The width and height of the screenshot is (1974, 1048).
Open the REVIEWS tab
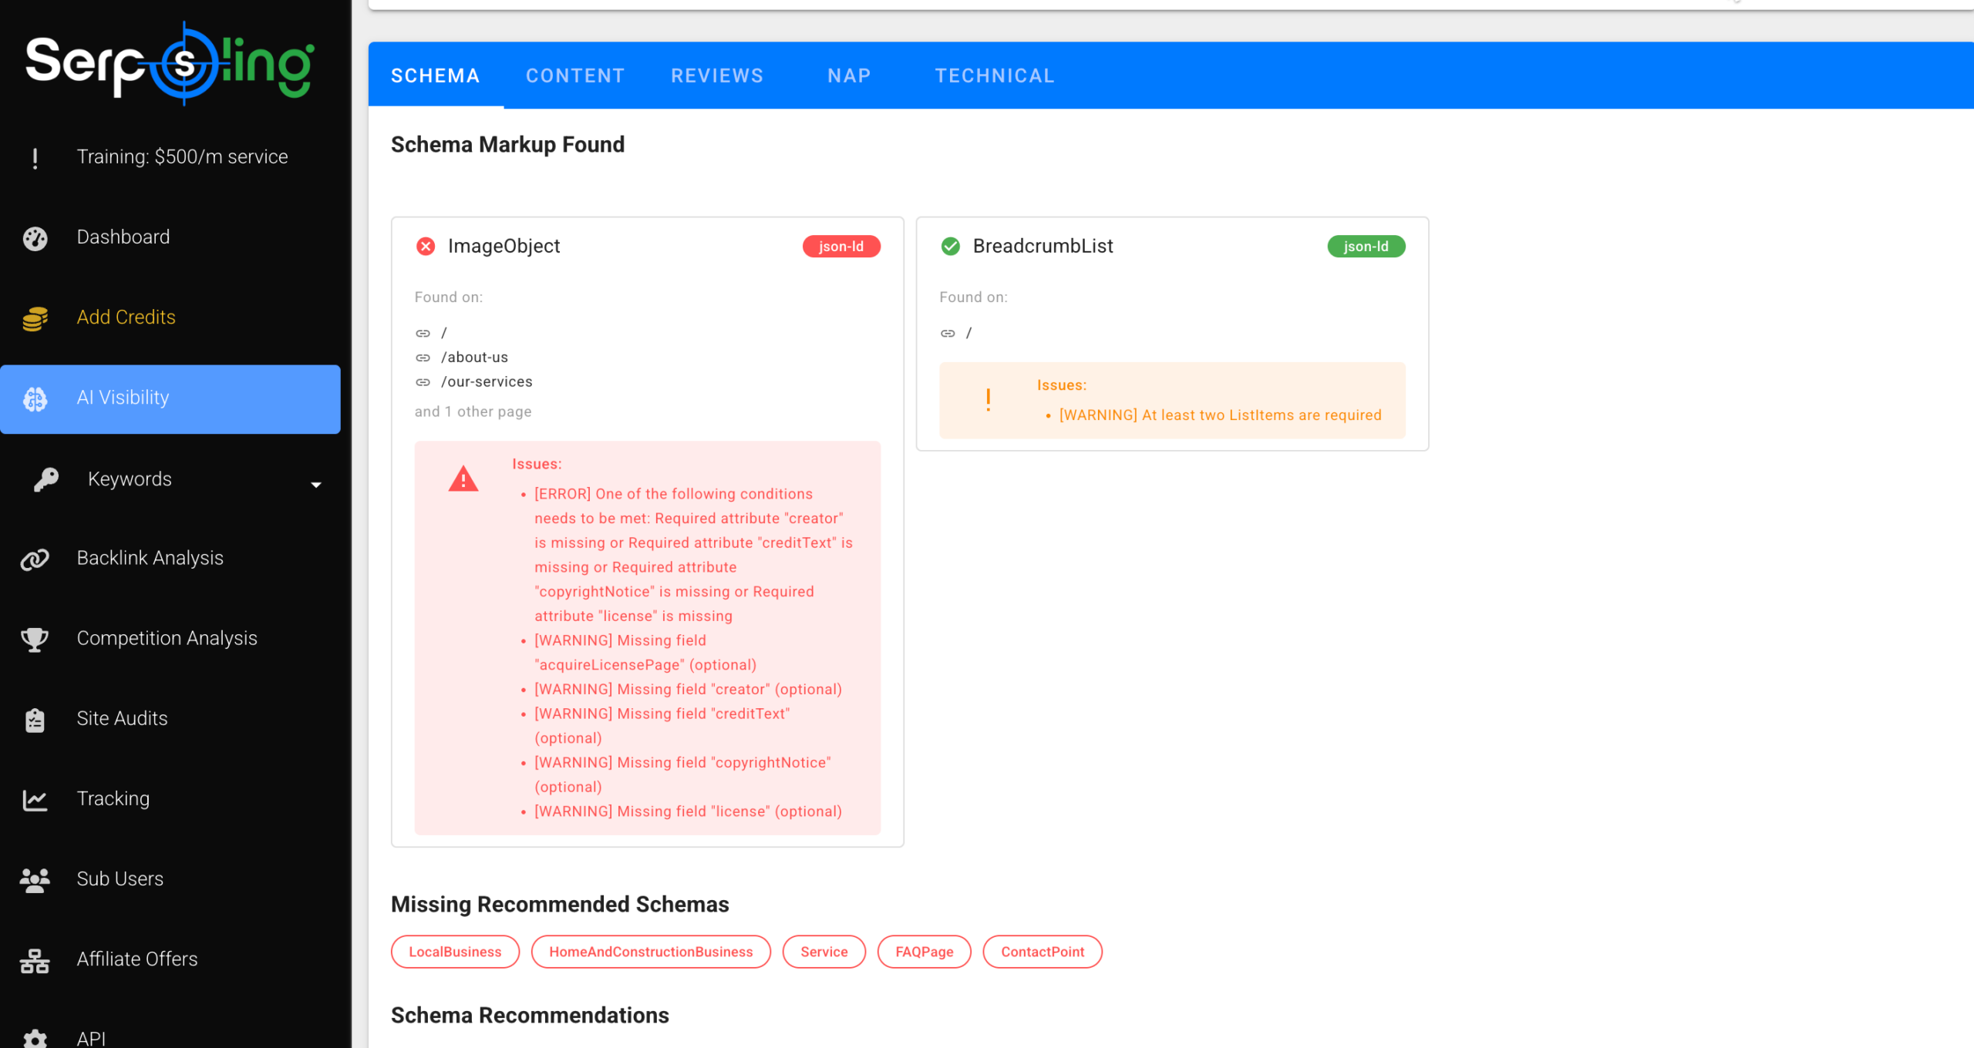(716, 76)
